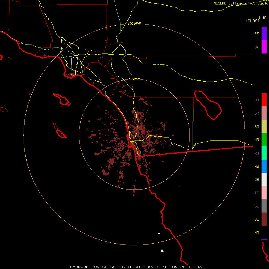Click the UK legend label text

pyautogui.click(x=256, y=47)
